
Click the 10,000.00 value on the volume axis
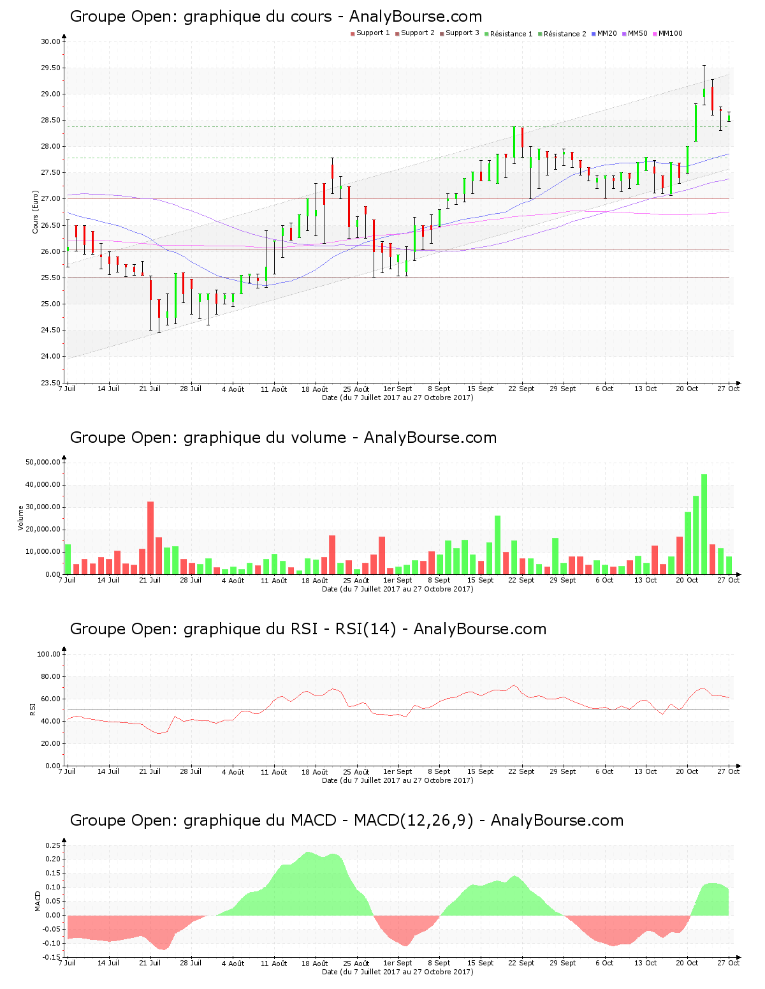(x=43, y=552)
